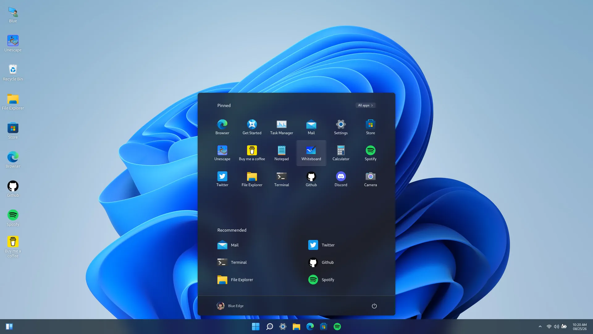Select Store desktop shortcut
This screenshot has height=334, width=593.
(13, 131)
